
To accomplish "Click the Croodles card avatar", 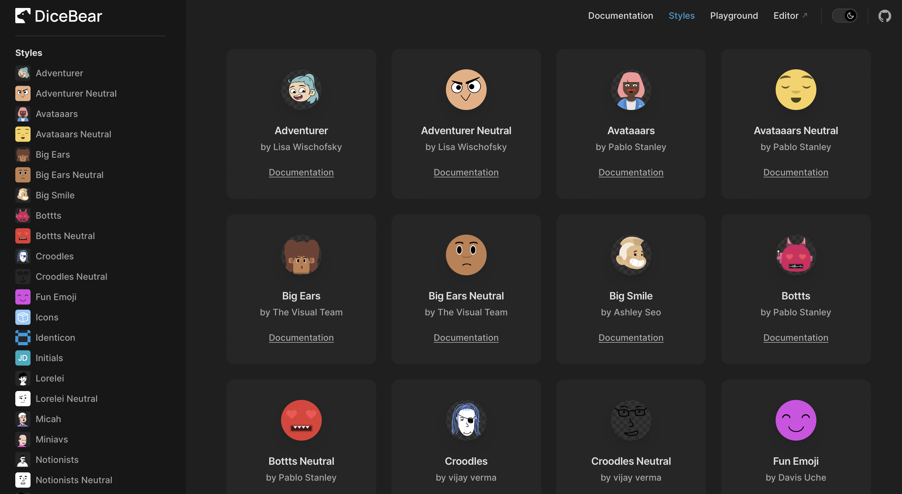I will tap(466, 420).
